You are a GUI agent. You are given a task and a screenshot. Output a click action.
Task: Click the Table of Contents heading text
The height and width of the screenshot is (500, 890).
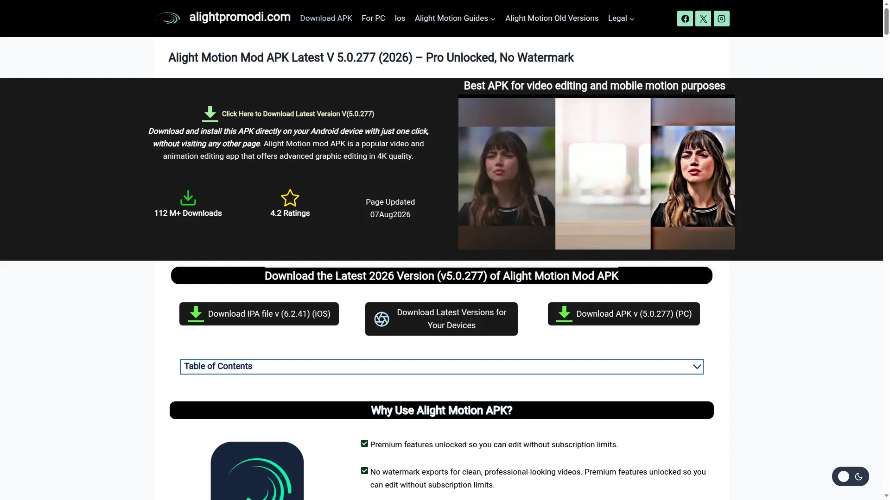click(x=218, y=366)
